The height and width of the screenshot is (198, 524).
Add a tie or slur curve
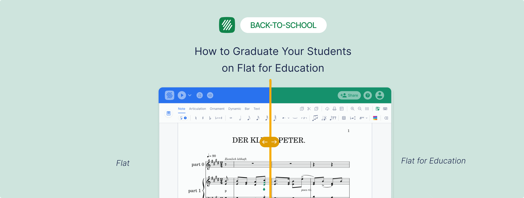pyautogui.click(x=295, y=118)
